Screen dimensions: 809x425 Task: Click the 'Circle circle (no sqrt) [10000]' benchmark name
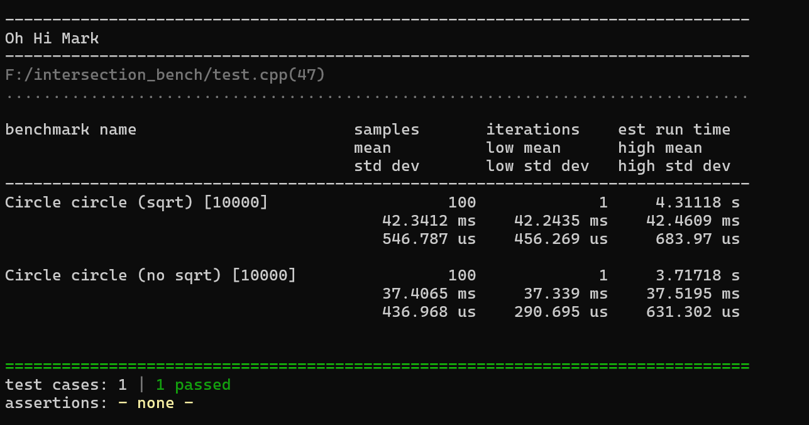point(150,275)
